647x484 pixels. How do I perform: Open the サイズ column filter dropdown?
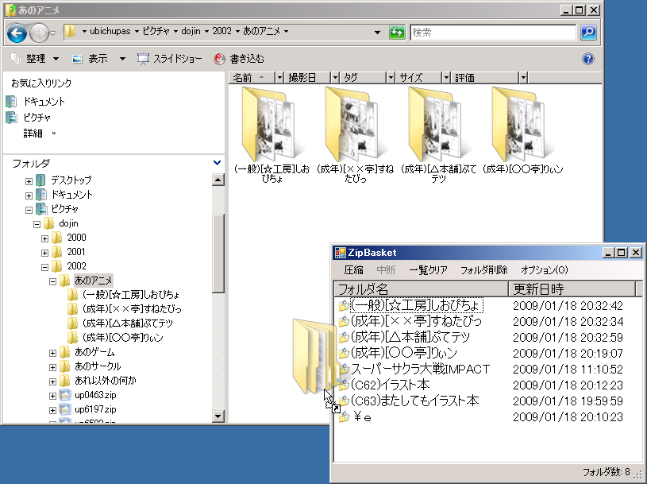(446, 77)
